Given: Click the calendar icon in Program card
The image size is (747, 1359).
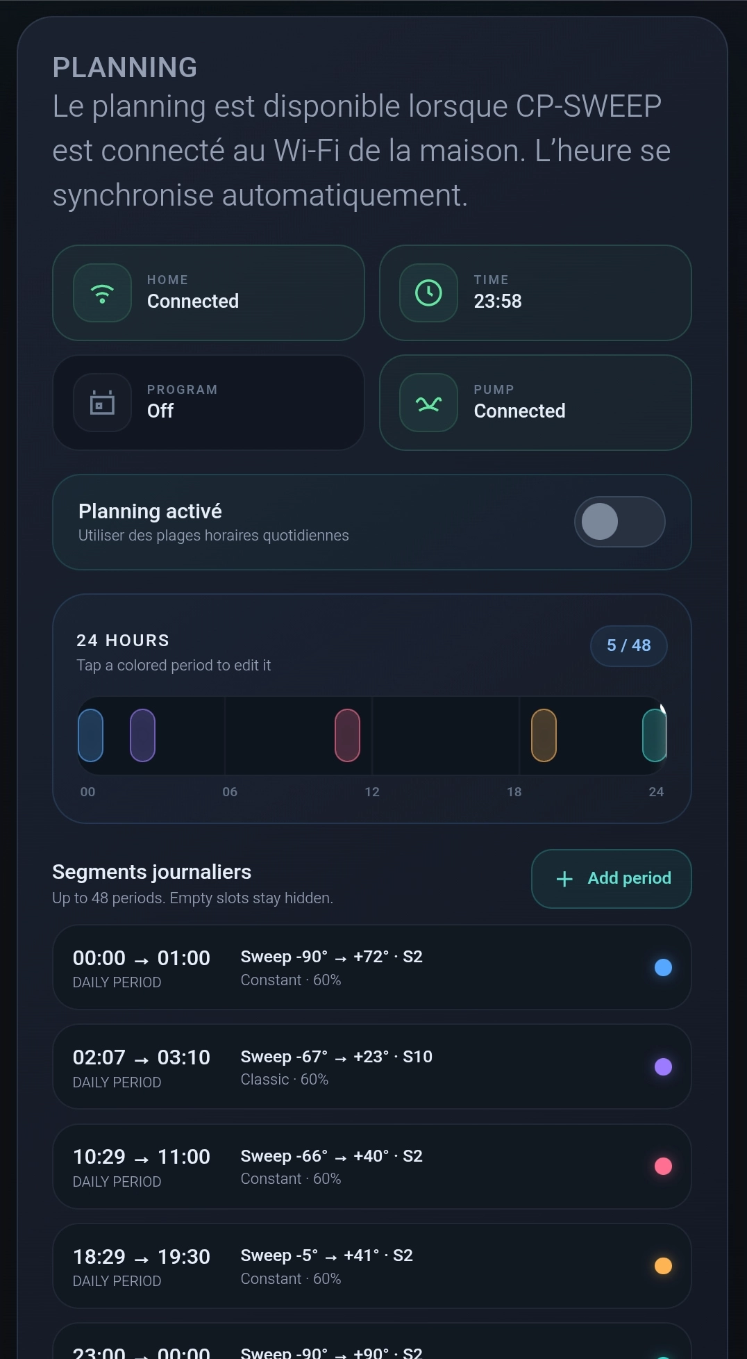Looking at the screenshot, I should tap(102, 403).
